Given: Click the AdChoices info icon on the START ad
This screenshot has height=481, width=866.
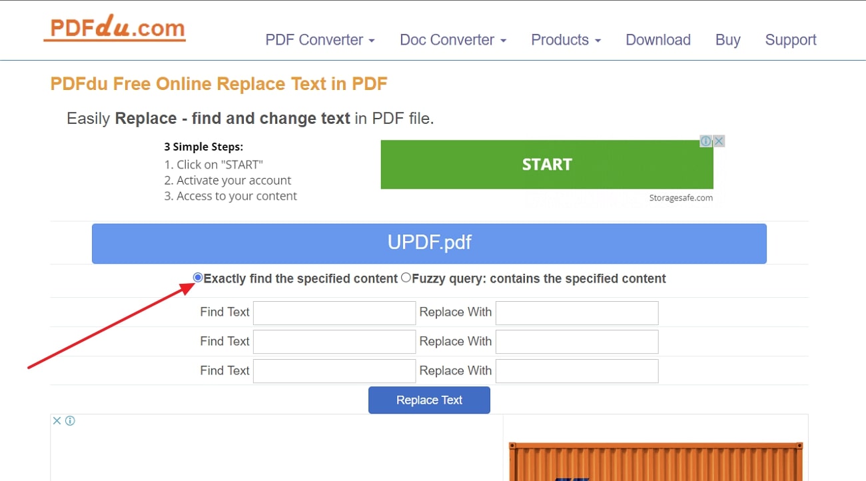Looking at the screenshot, I should pos(706,141).
